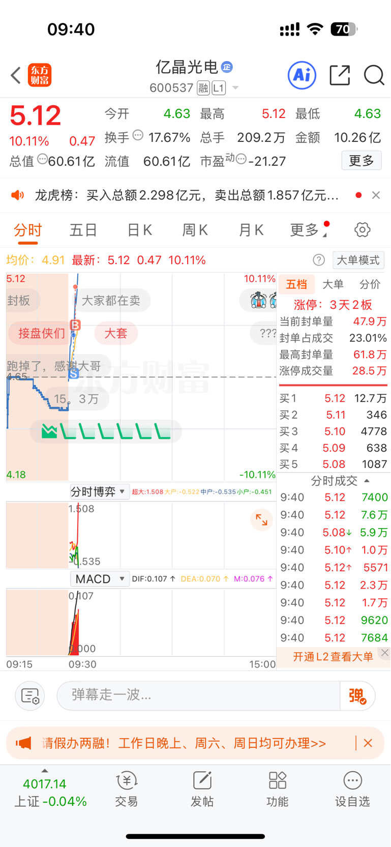Tap the info icon beside 市盈

242,159
